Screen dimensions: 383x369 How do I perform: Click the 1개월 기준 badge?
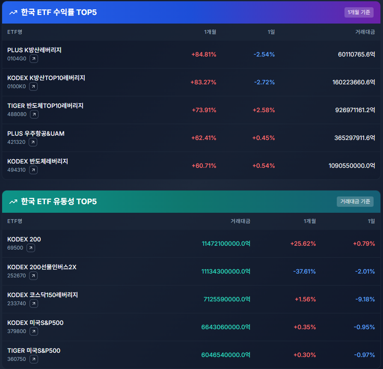[359, 12]
